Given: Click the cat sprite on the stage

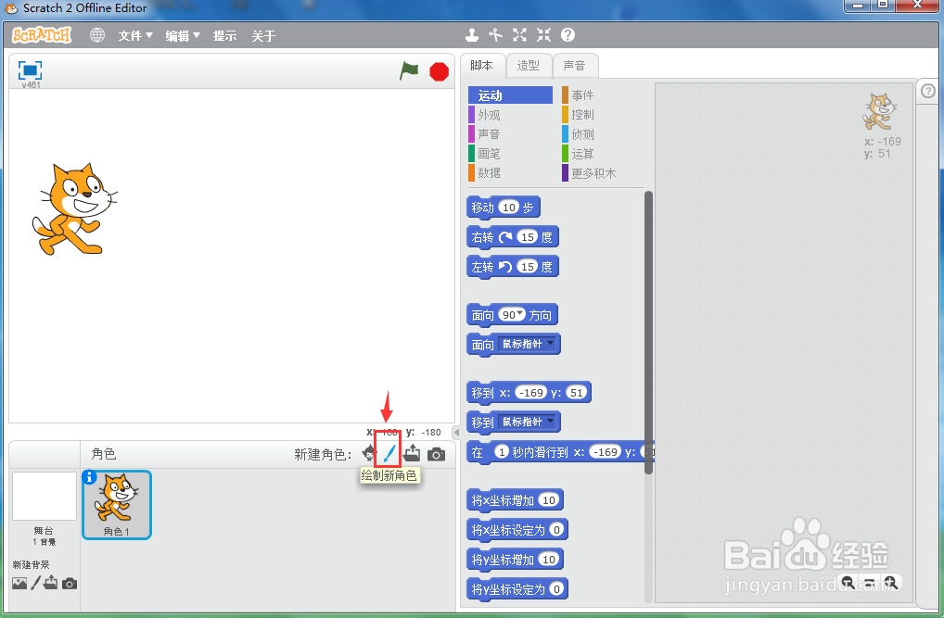Looking at the screenshot, I should 73,208.
